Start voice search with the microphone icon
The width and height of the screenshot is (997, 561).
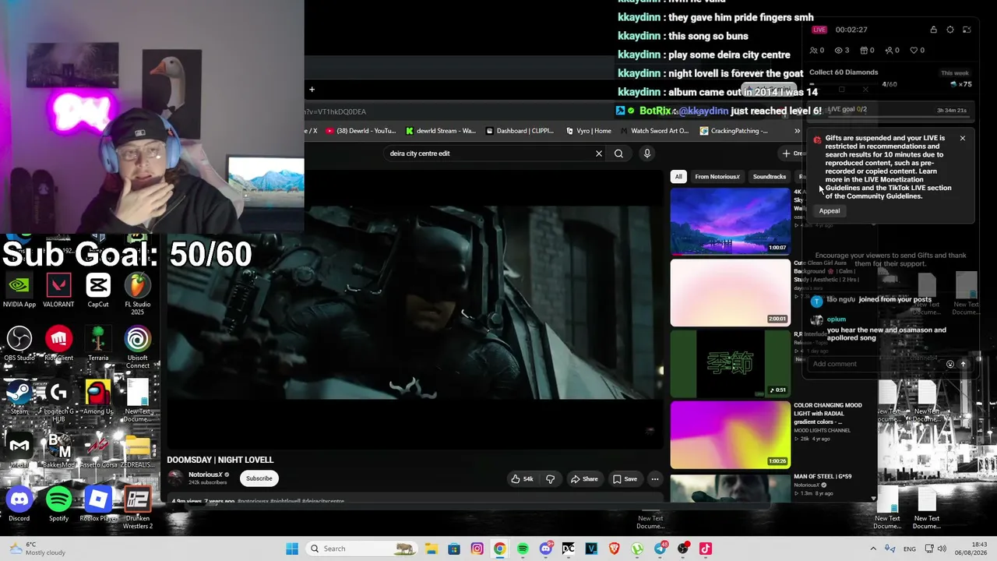(646, 153)
